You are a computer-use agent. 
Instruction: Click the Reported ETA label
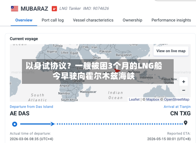[x=179, y=134]
